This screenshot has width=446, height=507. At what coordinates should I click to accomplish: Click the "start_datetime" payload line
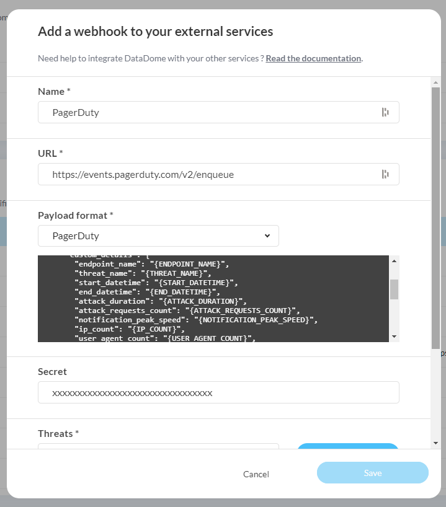click(x=156, y=283)
